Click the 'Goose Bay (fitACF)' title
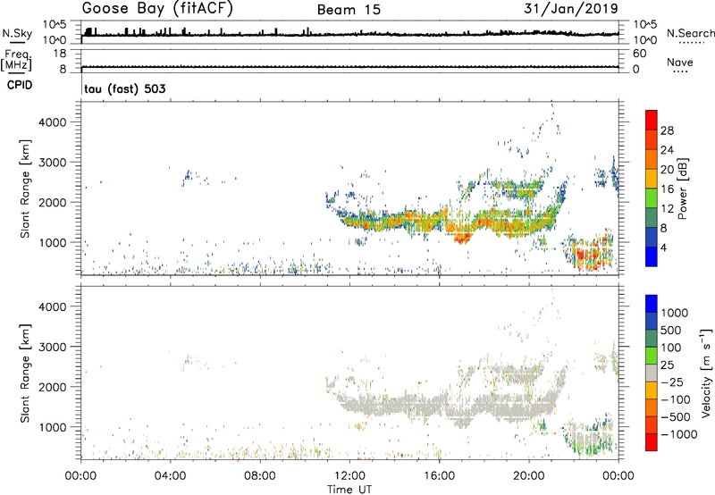 coord(157,9)
